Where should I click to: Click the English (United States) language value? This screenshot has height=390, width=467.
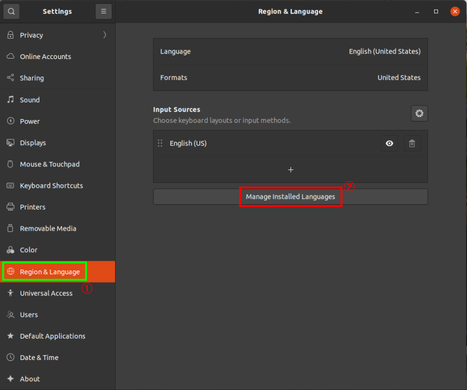click(x=385, y=51)
